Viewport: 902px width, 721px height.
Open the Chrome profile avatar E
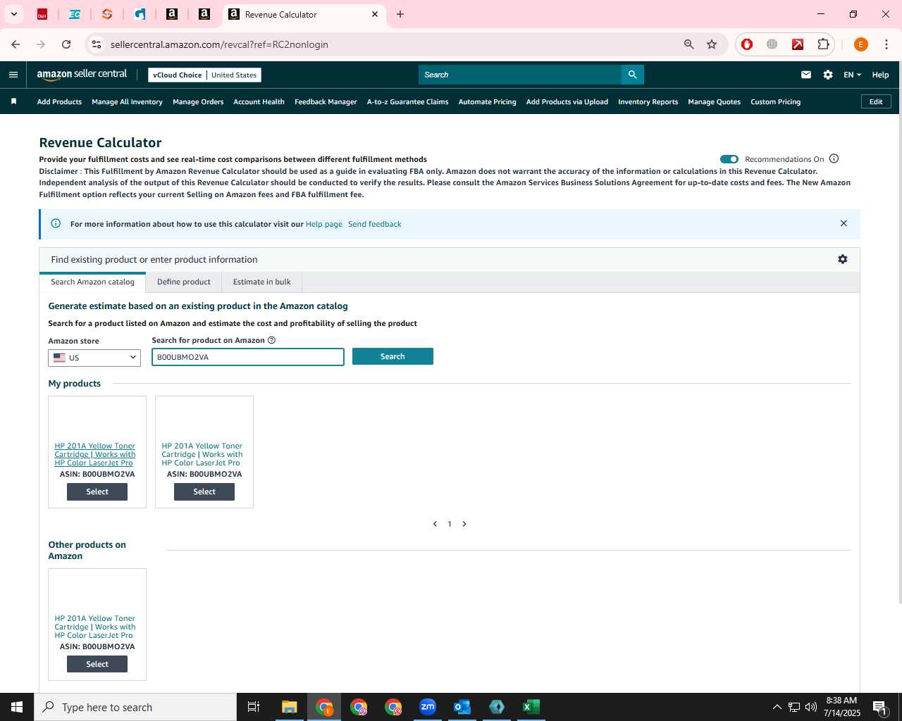pyautogui.click(x=860, y=44)
